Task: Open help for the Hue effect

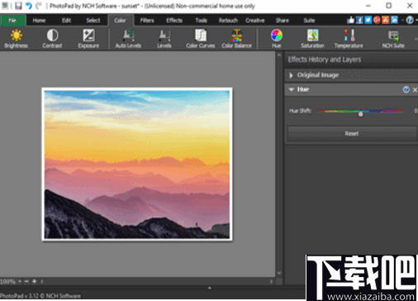Action: tap(406, 89)
